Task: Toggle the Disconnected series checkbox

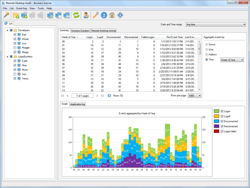Action: 222,121
